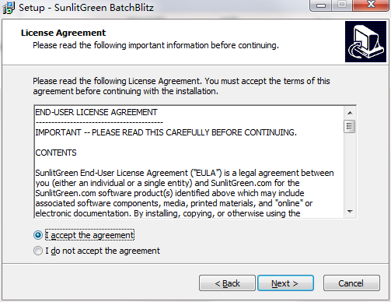Click the license text scroll down arrow
Viewport: 391px width, 302px height.
pos(350,212)
